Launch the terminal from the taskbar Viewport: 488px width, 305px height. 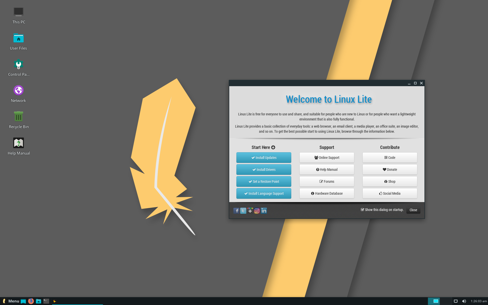click(x=46, y=301)
